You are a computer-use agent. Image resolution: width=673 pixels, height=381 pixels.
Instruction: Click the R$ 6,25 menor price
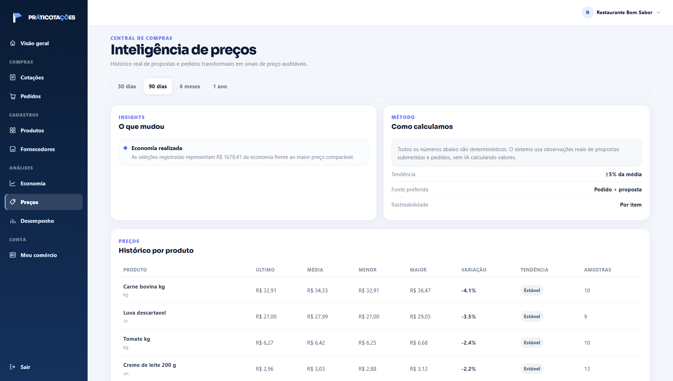coord(367,343)
